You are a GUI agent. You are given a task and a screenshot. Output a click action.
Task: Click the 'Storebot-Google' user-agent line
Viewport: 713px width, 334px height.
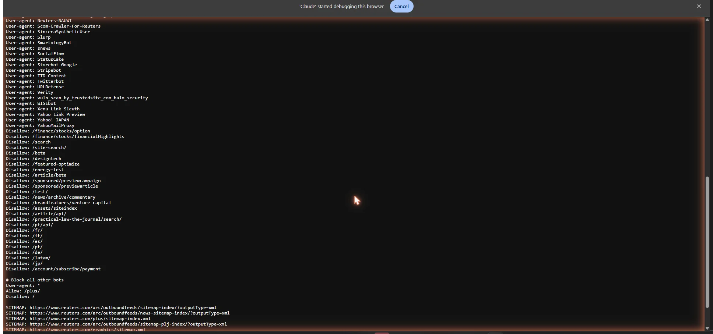[41, 65]
